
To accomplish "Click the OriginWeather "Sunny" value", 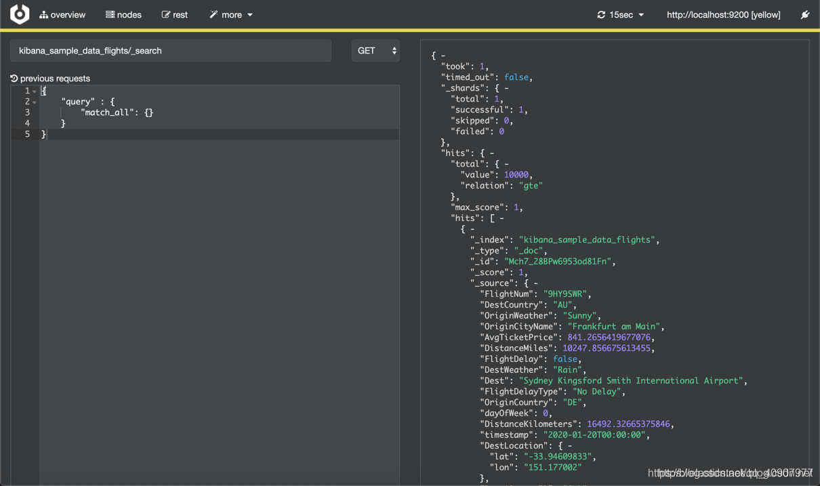I will click(x=580, y=316).
